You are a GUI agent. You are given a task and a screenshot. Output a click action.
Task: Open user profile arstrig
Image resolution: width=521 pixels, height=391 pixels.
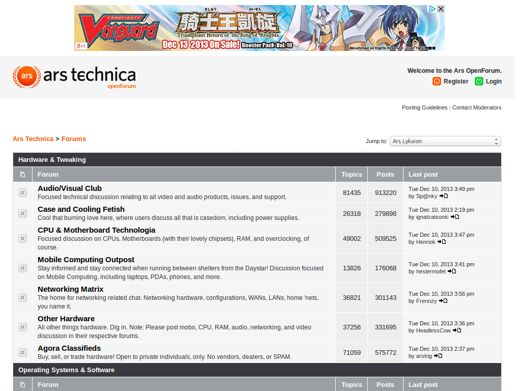point(424,356)
